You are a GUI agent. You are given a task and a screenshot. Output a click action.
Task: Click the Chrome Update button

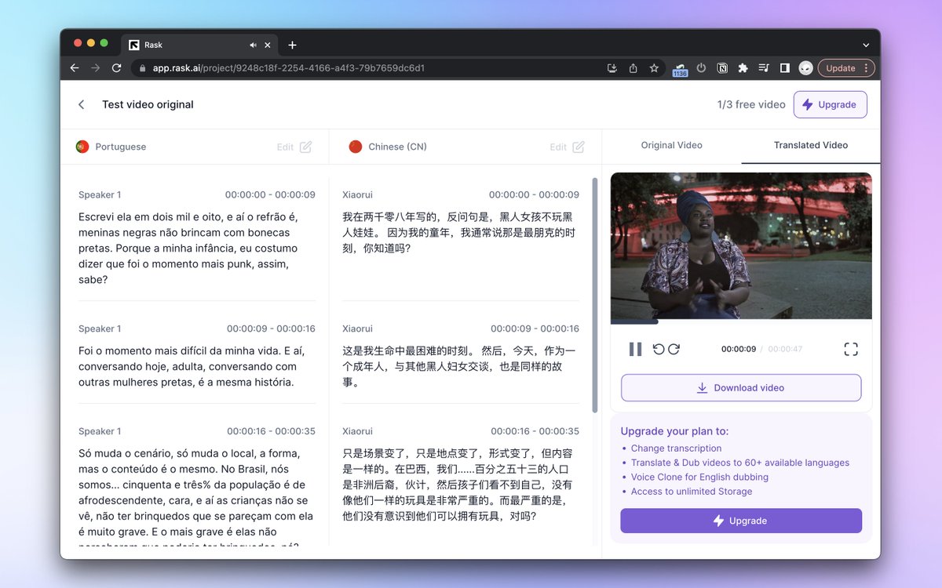click(x=846, y=68)
